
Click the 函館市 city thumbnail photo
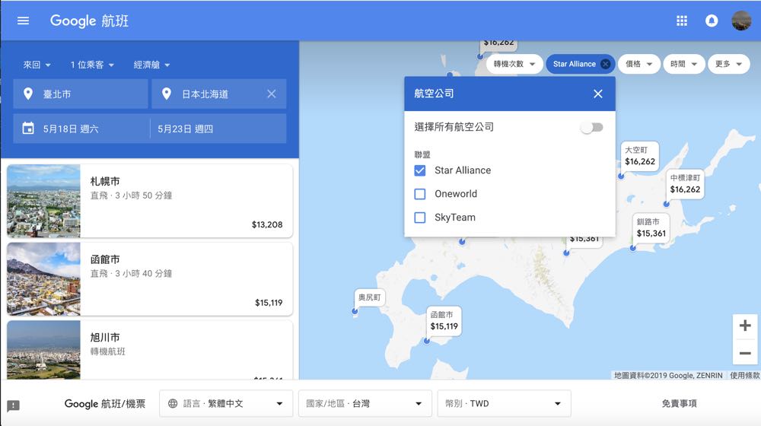[43, 279]
